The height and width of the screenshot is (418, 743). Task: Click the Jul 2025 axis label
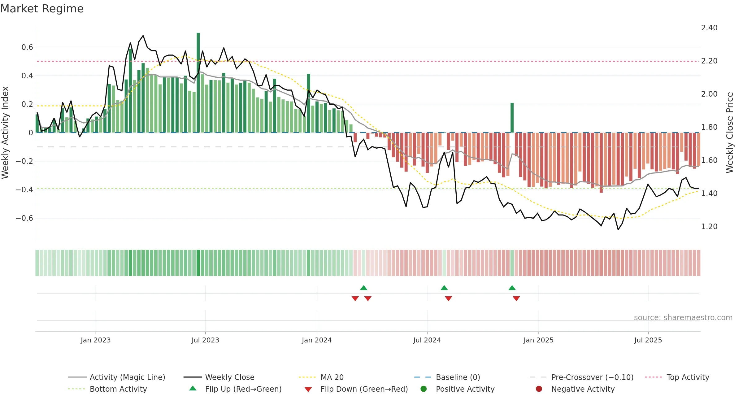[648, 340]
